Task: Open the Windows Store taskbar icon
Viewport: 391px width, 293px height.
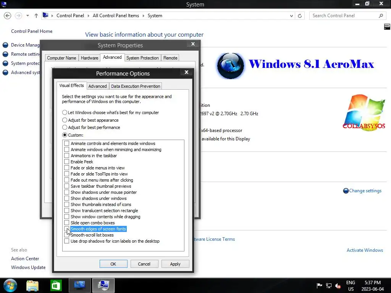Action: tap(56, 285)
